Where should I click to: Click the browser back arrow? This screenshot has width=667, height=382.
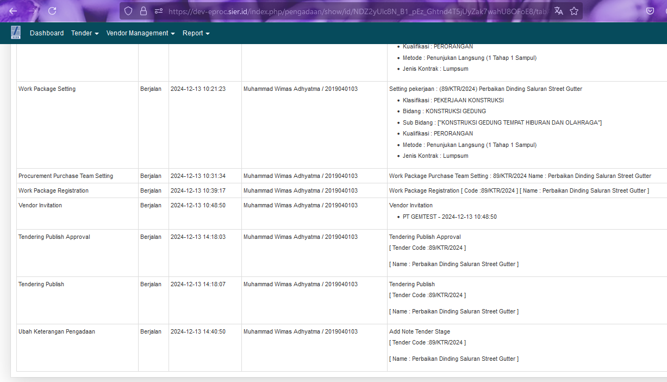pos(13,11)
